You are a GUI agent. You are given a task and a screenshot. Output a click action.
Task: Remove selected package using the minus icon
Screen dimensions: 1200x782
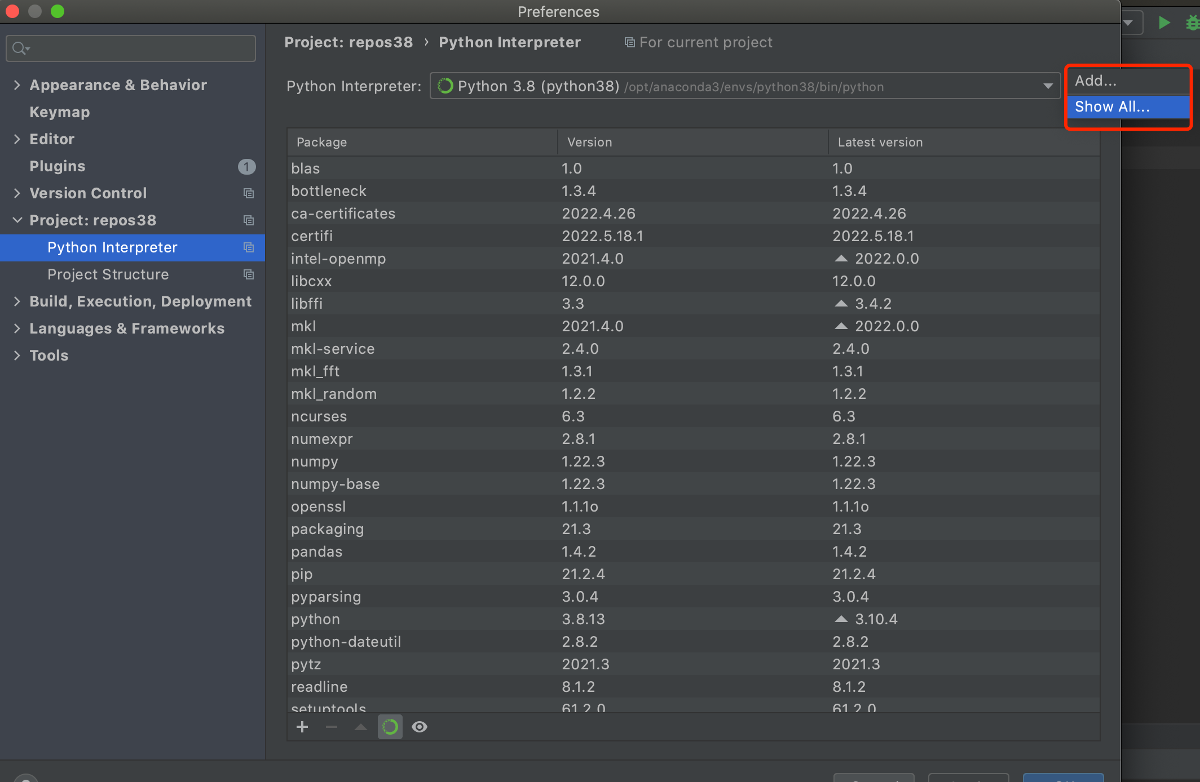[332, 727]
